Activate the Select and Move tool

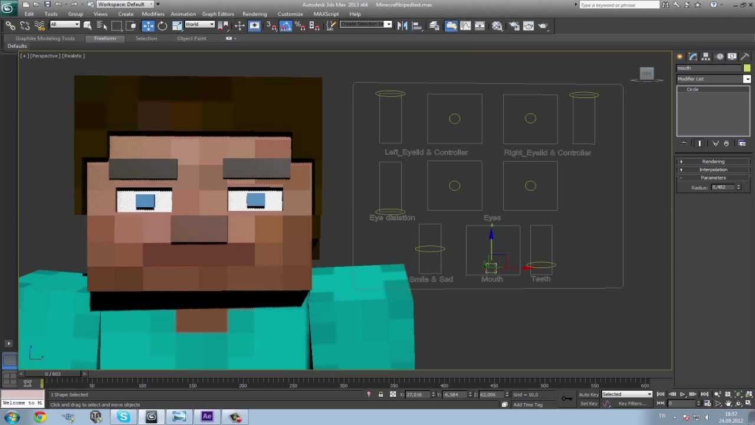coord(147,25)
